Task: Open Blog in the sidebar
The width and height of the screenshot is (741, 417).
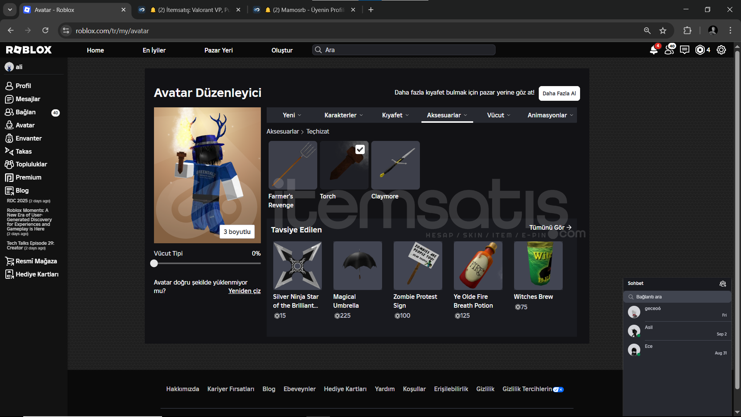Action: point(17,190)
